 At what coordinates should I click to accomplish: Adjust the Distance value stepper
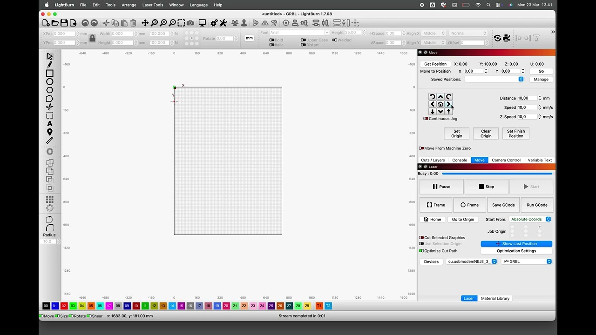(540, 98)
